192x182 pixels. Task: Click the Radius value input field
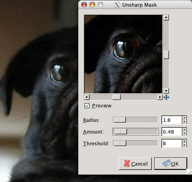point(172,120)
